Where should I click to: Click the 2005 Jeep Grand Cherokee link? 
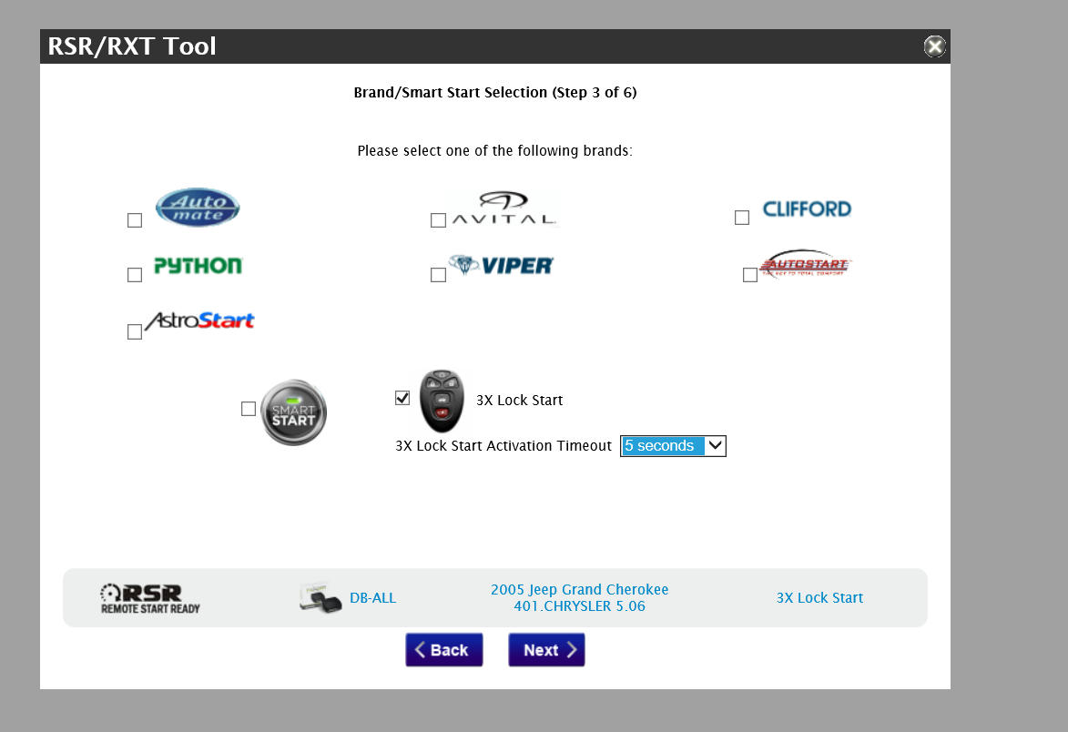pyautogui.click(x=580, y=598)
